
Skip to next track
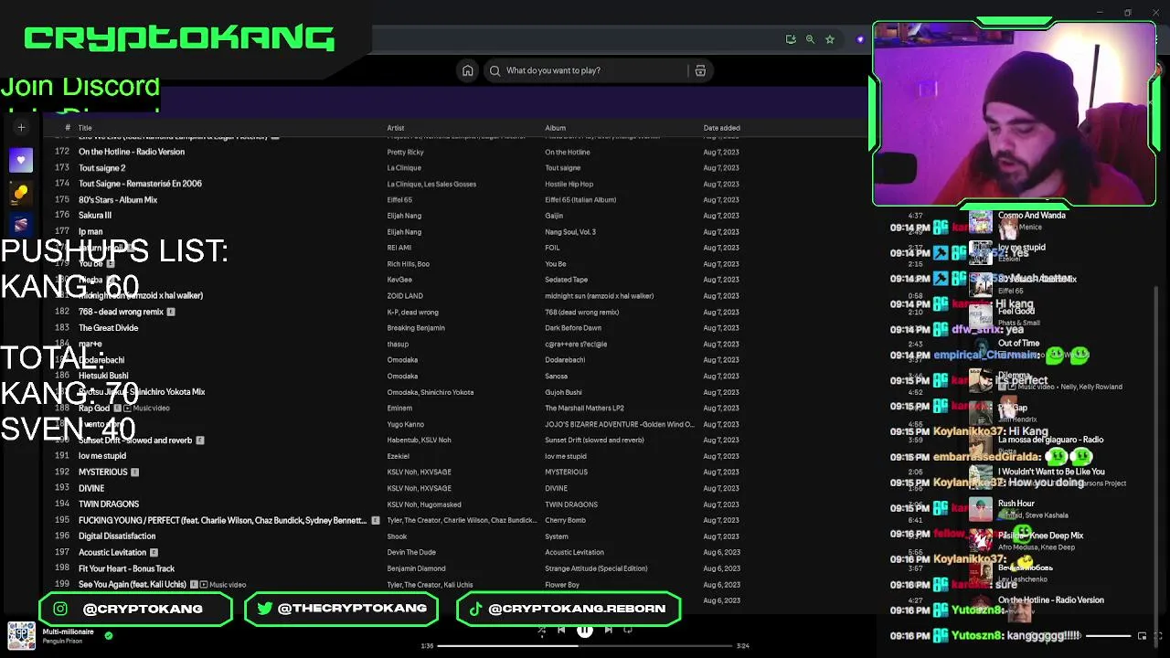pyautogui.click(x=608, y=630)
